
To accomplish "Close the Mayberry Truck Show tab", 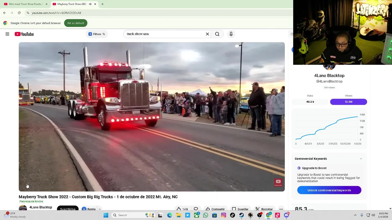I will point(95,4).
